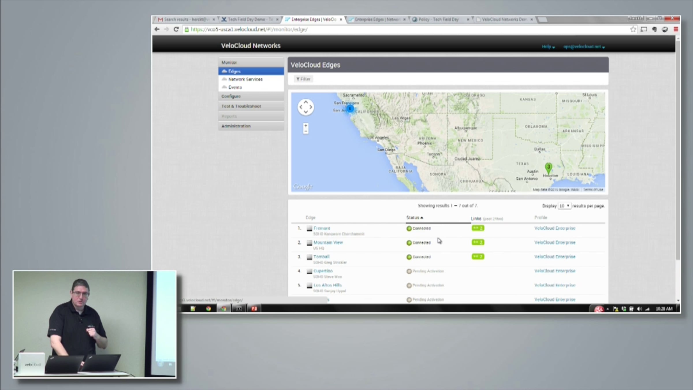Expand the Administration sidebar section
This screenshot has width=693, height=390.
[251, 126]
